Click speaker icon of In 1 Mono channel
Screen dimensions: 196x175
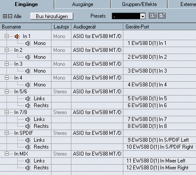point(28,43)
